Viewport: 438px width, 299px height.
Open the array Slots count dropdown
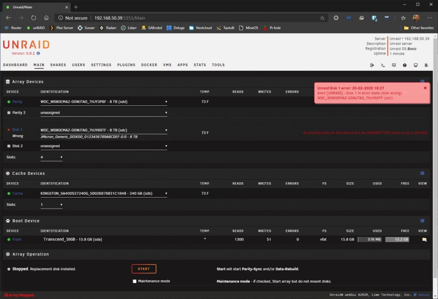tap(51, 157)
